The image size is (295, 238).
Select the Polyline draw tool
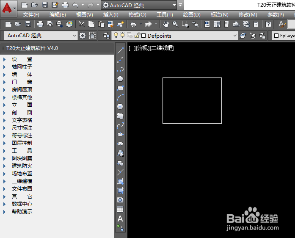coord(120,69)
